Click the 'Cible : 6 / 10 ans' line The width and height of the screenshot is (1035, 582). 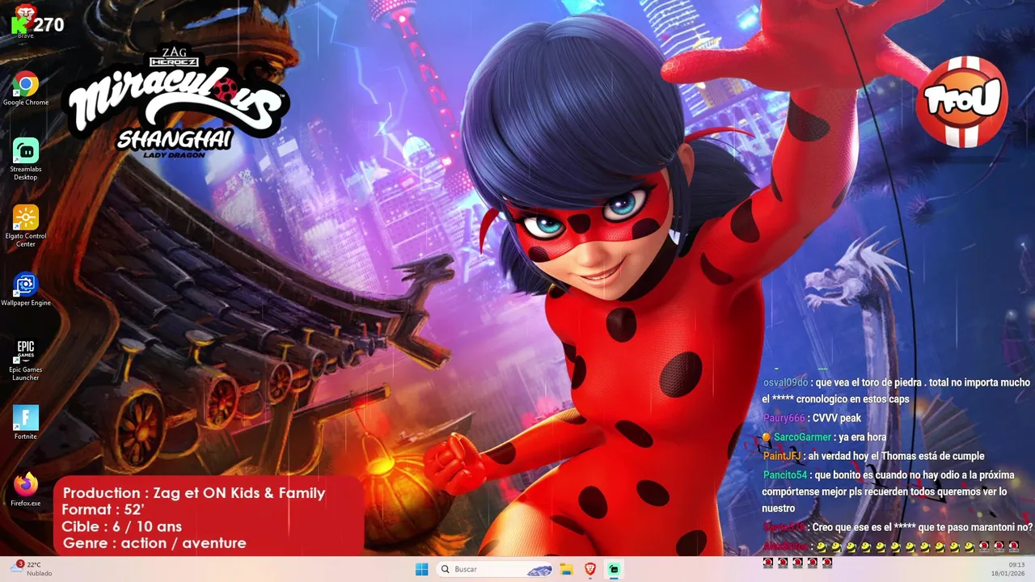coord(122,526)
